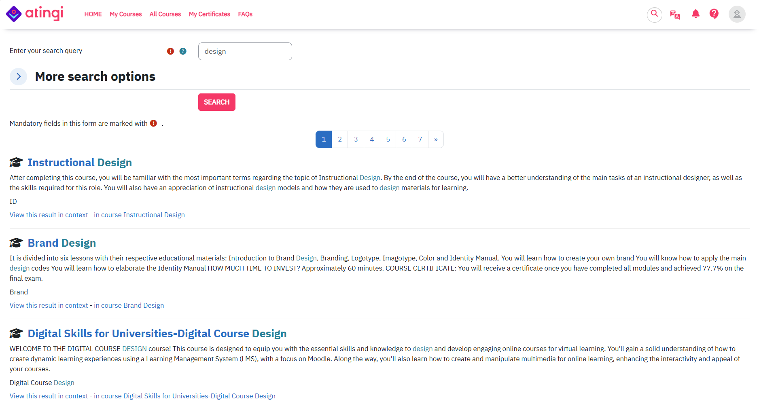Open the All Courses menu item

coord(165,14)
